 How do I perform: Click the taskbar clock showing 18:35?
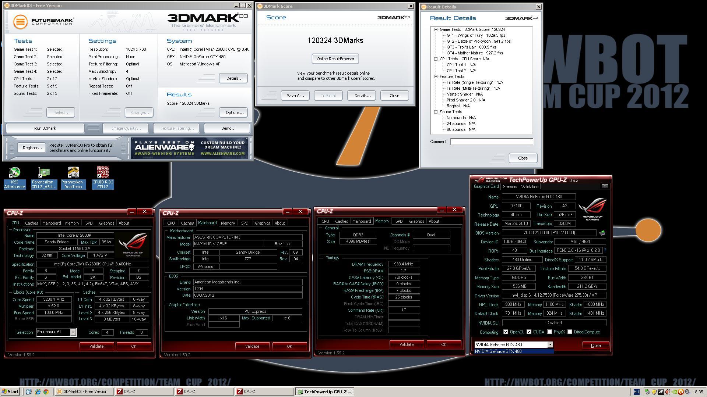click(x=697, y=392)
